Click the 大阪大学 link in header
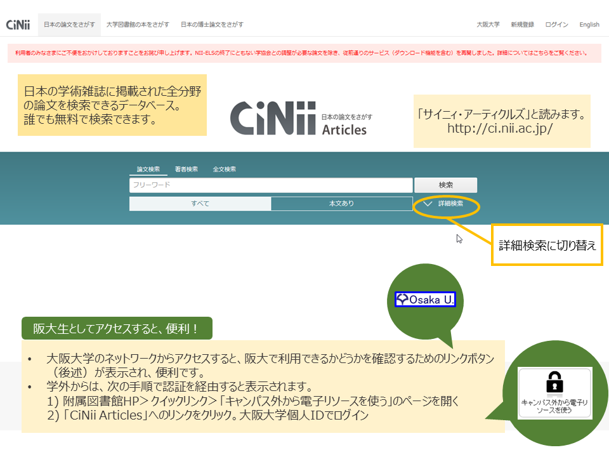Image resolution: width=609 pixels, height=457 pixels. (488, 25)
